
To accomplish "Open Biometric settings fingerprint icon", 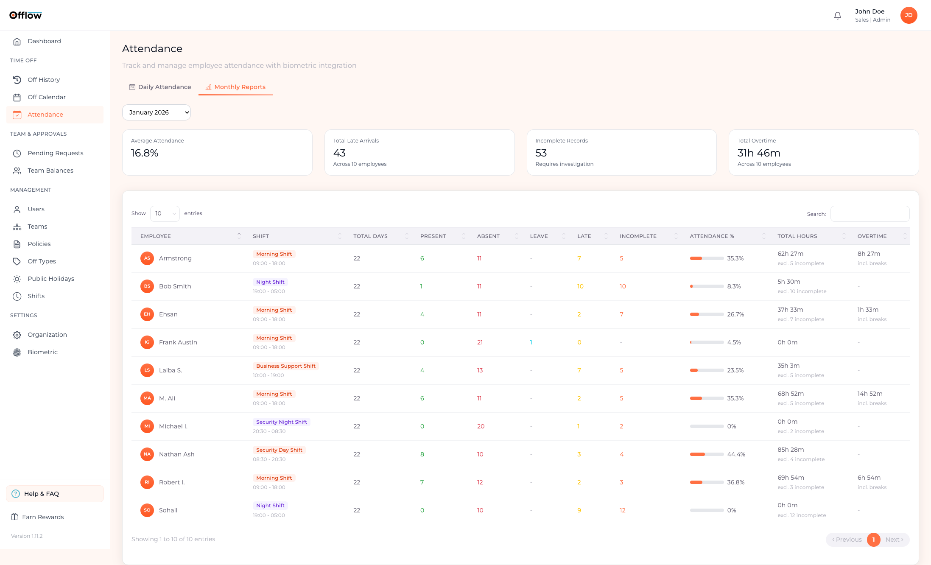I will [17, 352].
